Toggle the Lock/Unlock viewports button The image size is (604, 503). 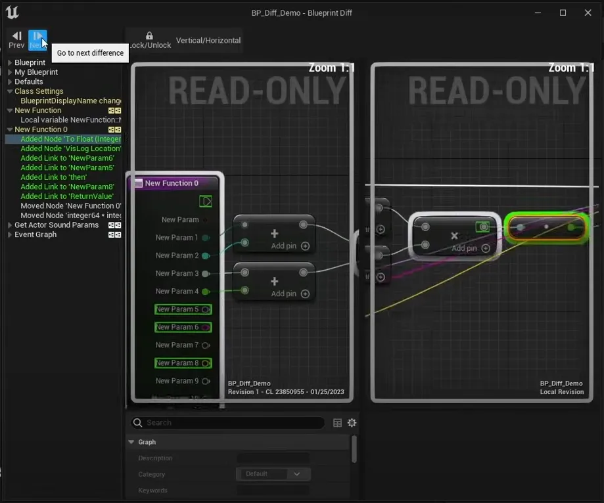click(150, 40)
